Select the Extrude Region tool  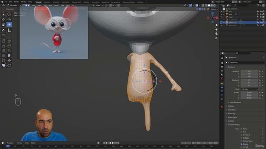(x=4, y=41)
